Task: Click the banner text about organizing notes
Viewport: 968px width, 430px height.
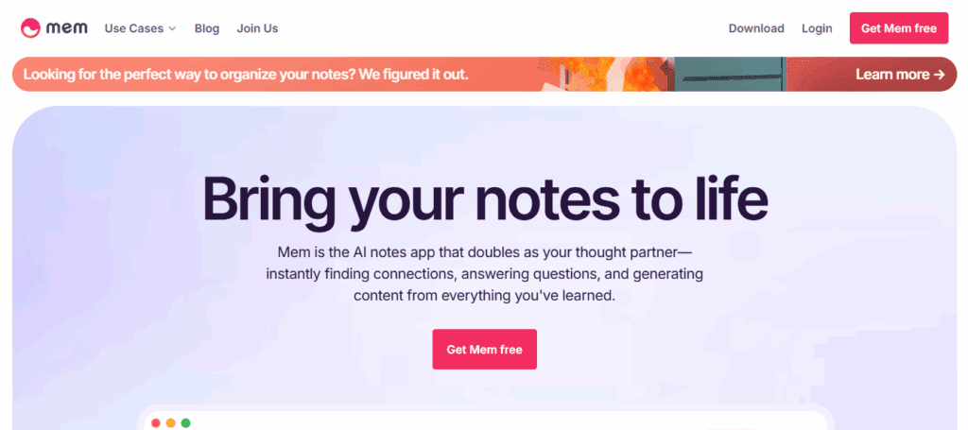Action: pyautogui.click(x=246, y=74)
